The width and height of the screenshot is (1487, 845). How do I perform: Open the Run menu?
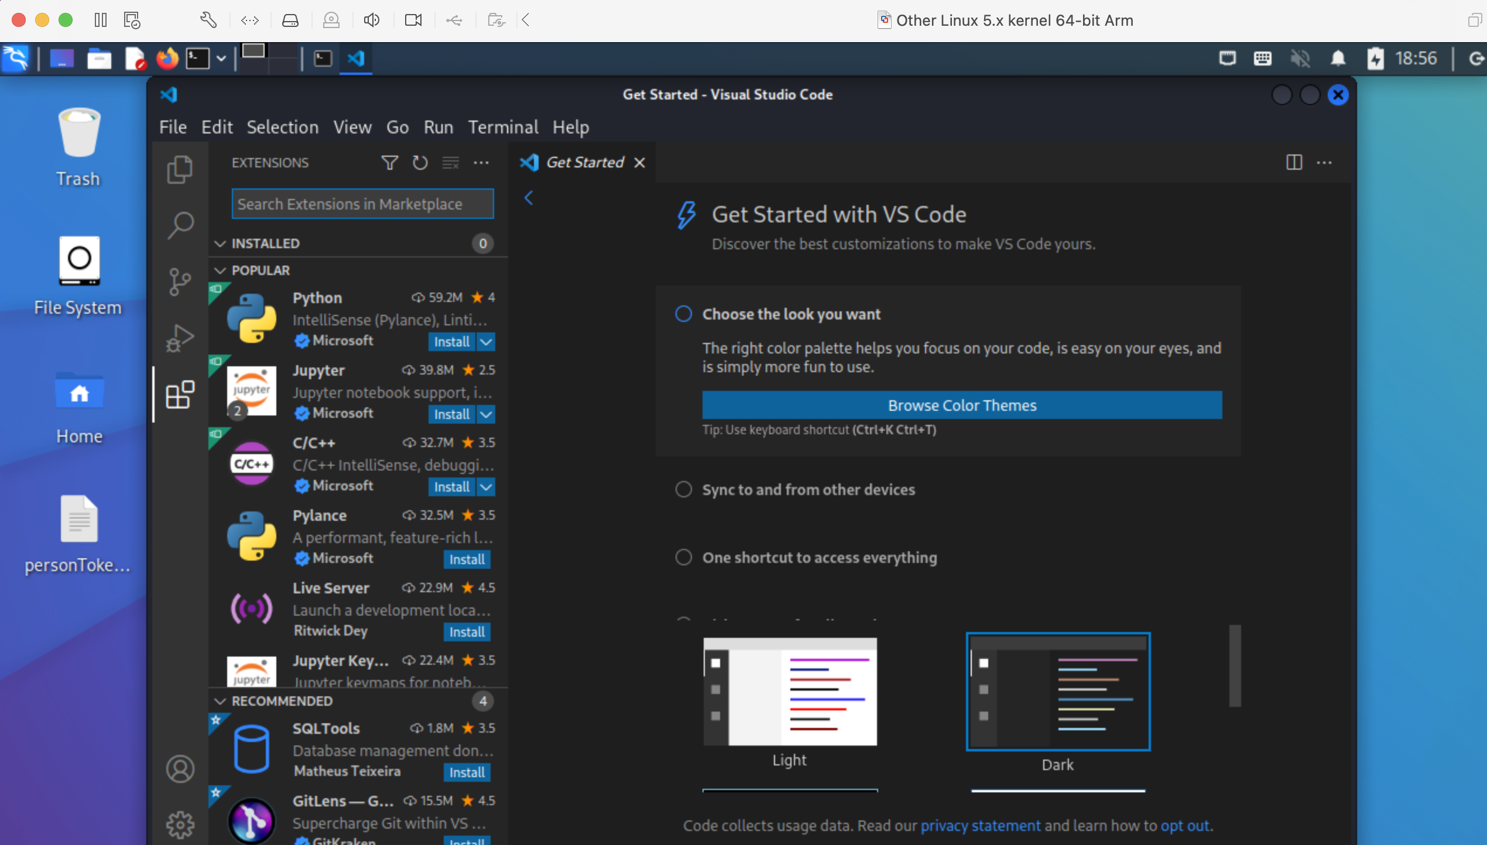(438, 127)
